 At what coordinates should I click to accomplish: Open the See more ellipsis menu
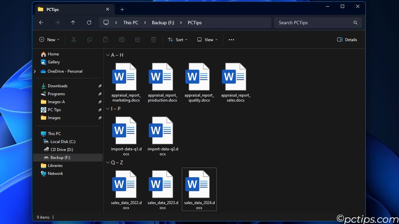click(231, 39)
